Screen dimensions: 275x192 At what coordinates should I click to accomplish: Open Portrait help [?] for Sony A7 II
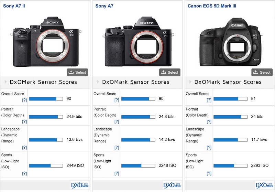click(24, 121)
